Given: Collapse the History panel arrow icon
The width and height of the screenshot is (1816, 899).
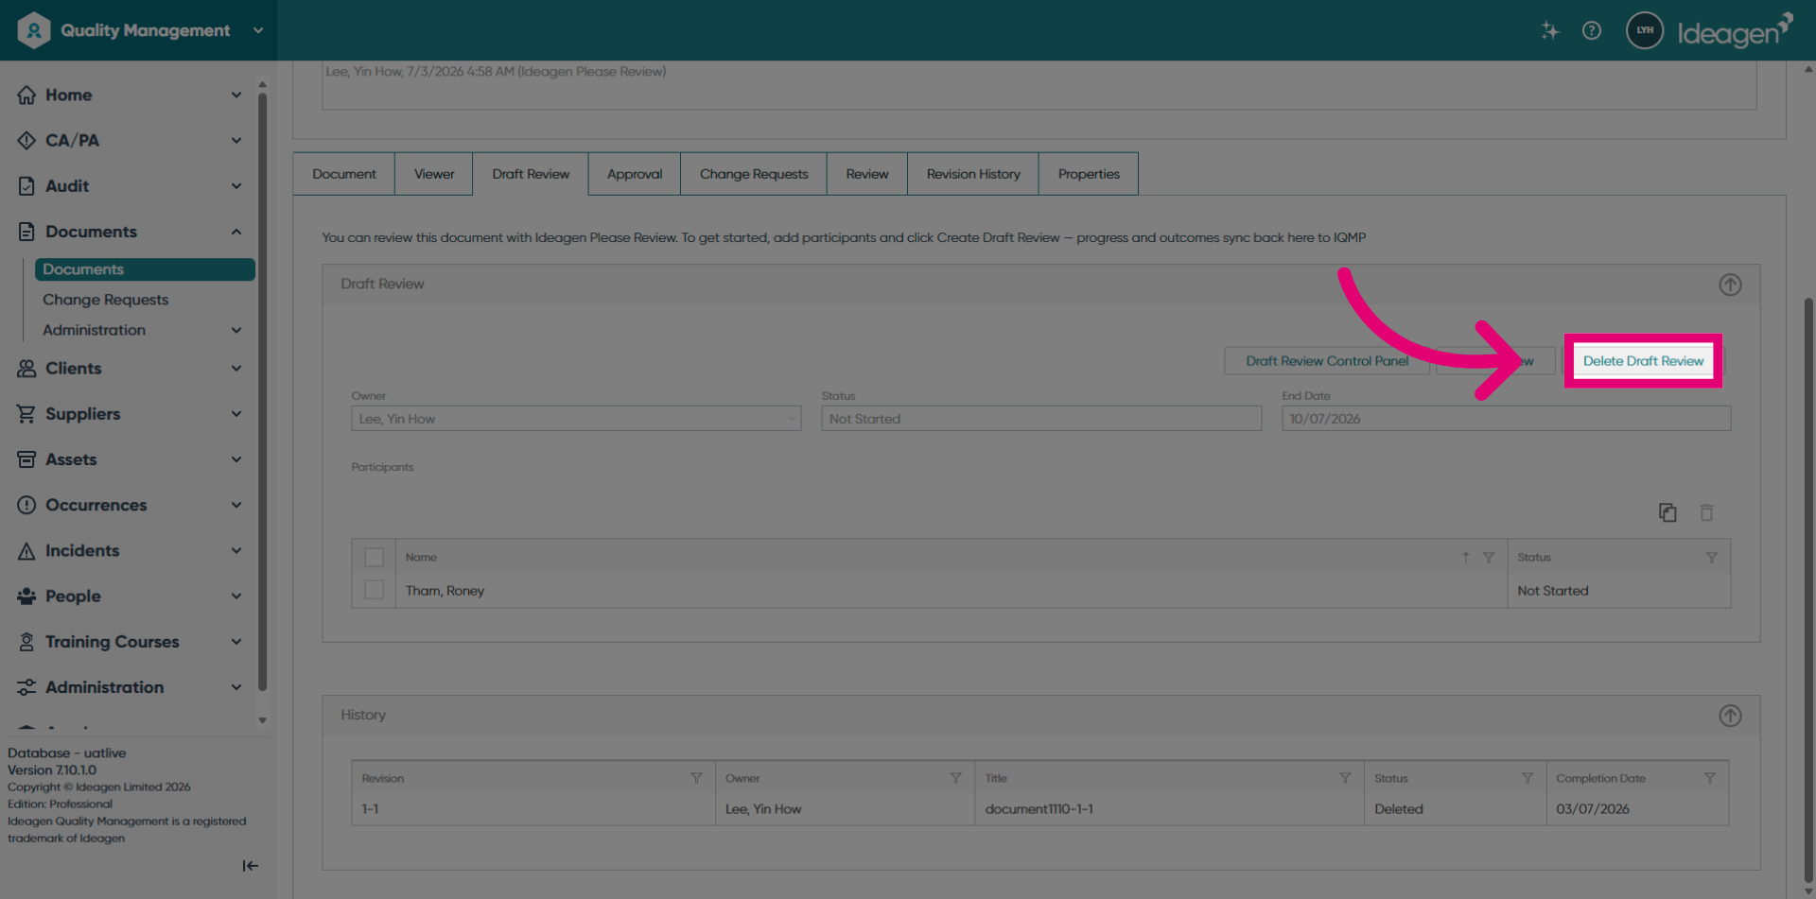Looking at the screenshot, I should tap(1730, 716).
